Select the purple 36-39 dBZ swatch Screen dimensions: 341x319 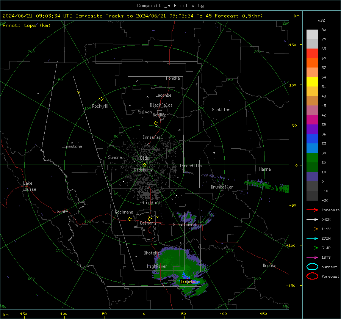(312, 129)
